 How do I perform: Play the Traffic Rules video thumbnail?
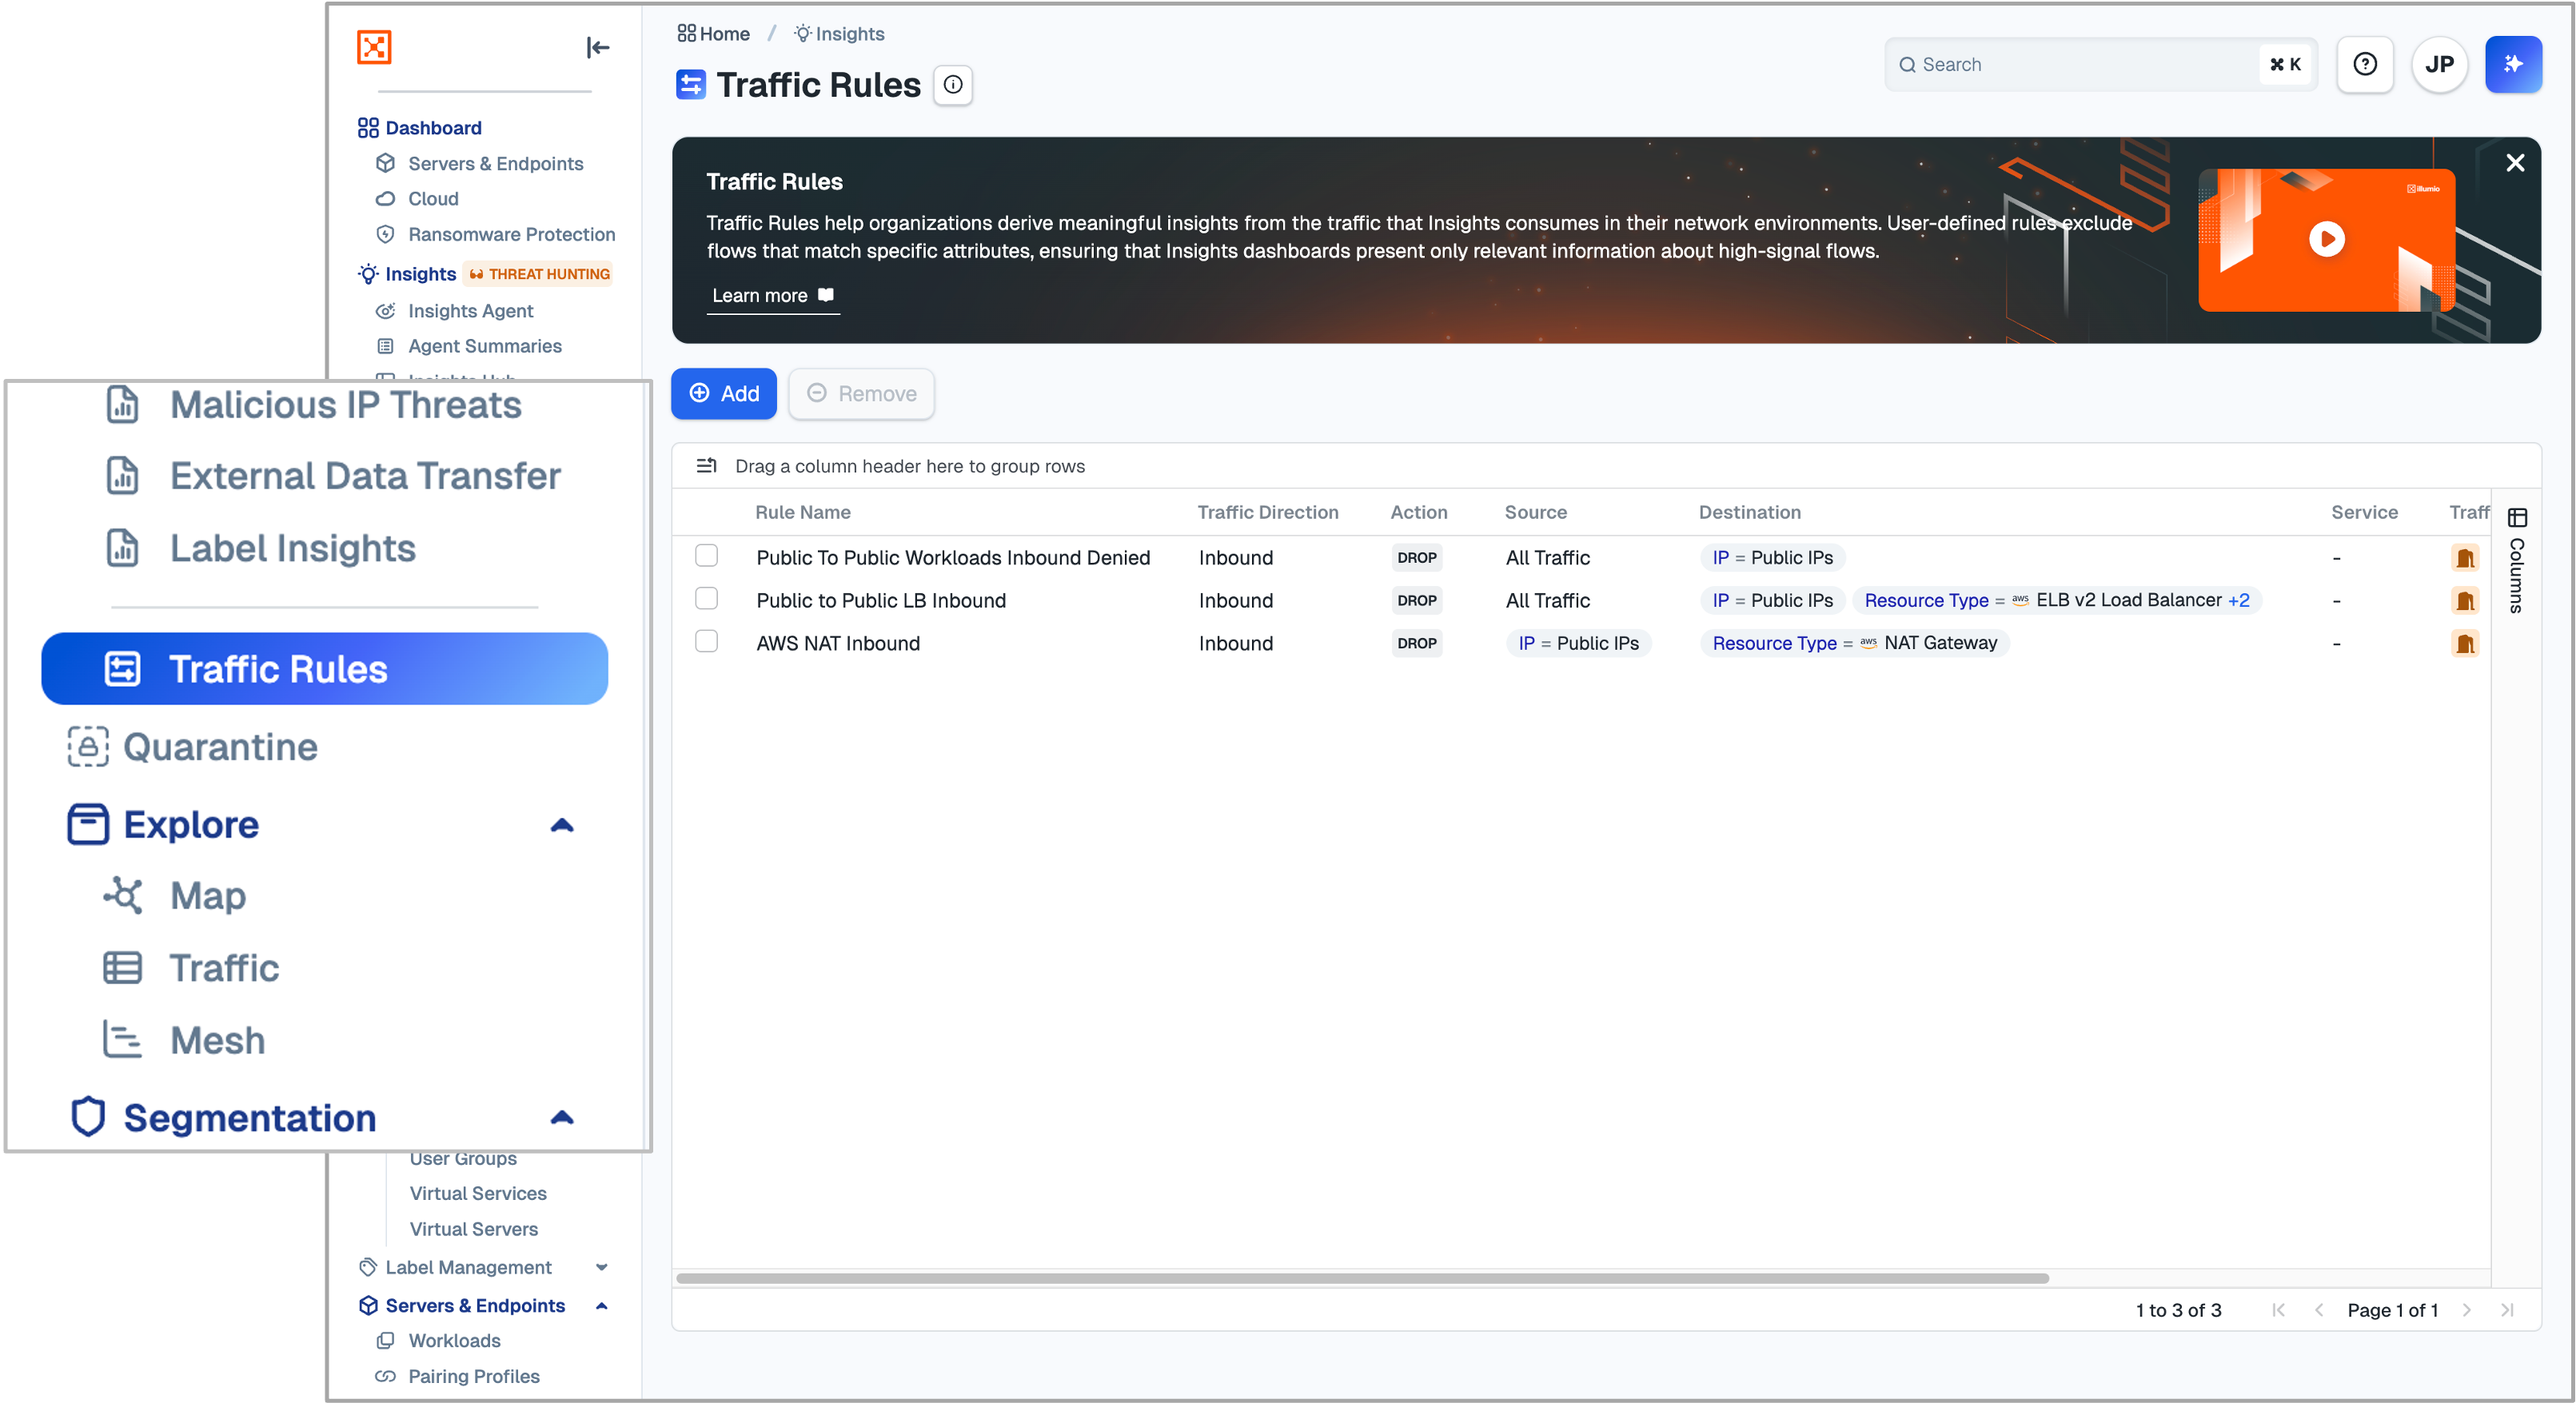point(2326,239)
